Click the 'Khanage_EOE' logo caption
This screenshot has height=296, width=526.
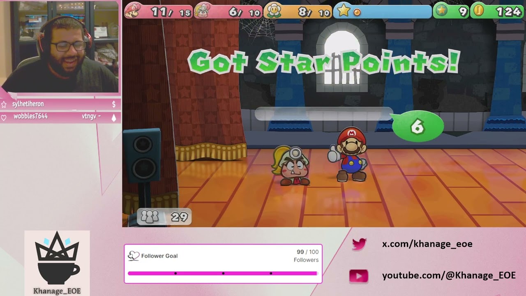point(57,291)
